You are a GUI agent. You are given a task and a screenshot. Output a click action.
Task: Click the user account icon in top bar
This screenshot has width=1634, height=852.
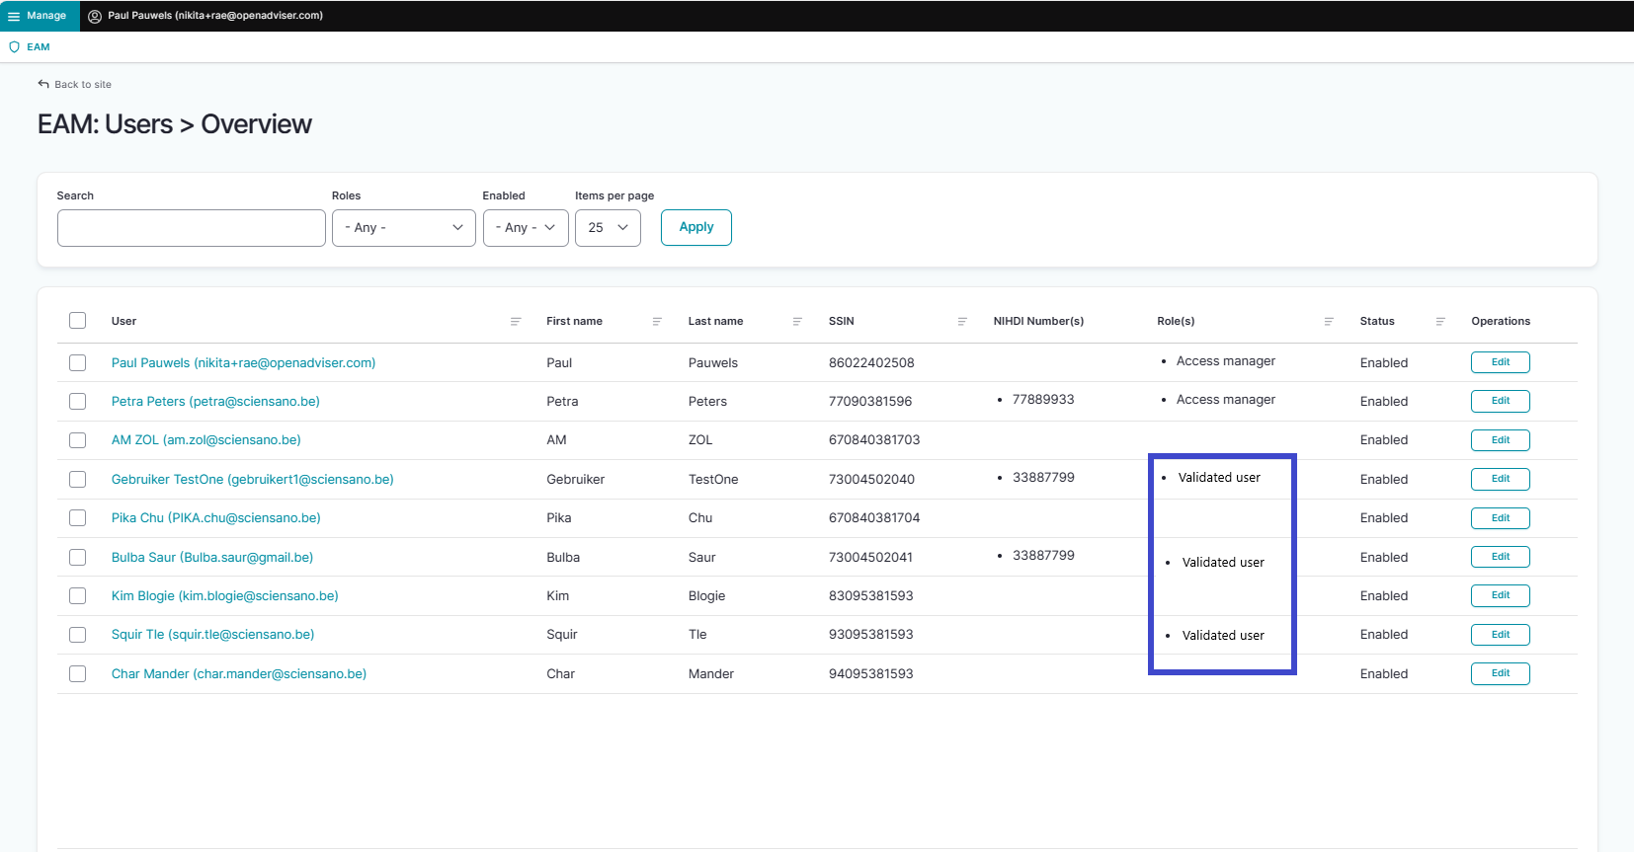(95, 16)
